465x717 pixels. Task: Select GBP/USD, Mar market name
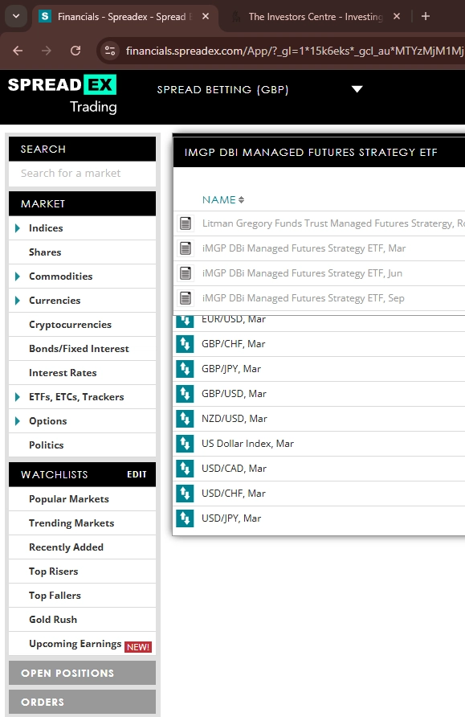pyautogui.click(x=234, y=394)
